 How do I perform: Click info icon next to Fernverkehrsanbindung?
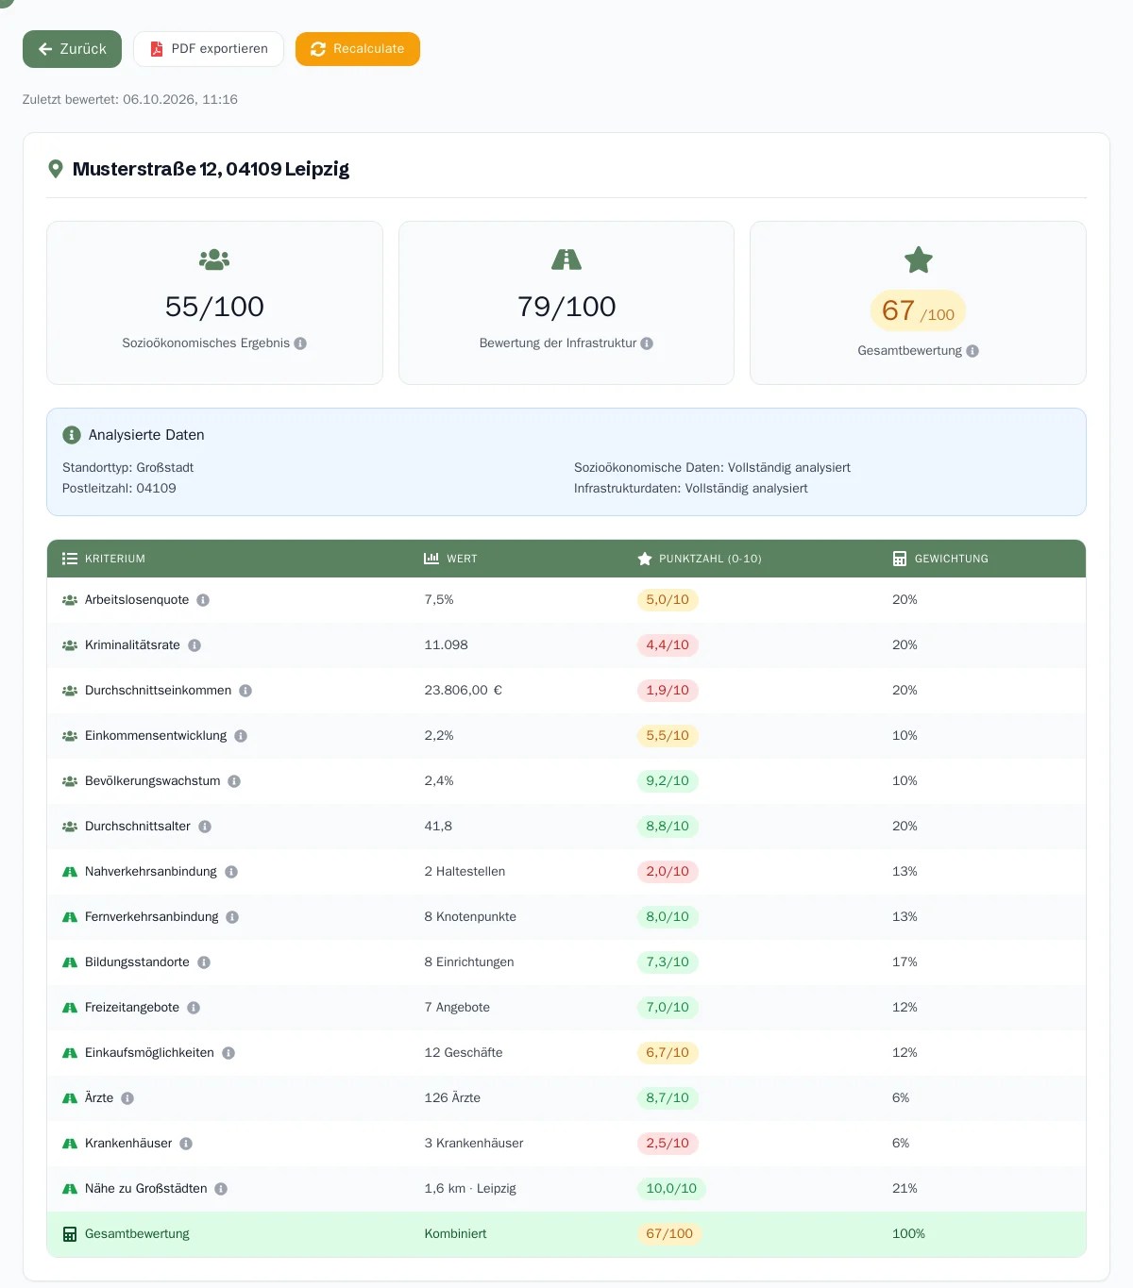(232, 917)
